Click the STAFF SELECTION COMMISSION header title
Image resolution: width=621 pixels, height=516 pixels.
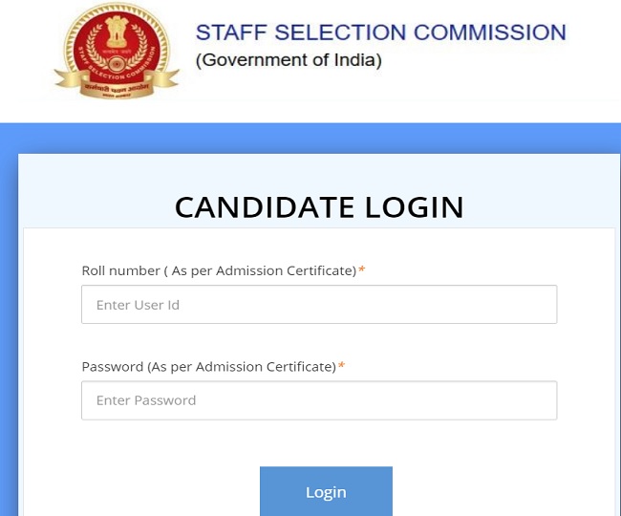pyautogui.click(x=380, y=32)
